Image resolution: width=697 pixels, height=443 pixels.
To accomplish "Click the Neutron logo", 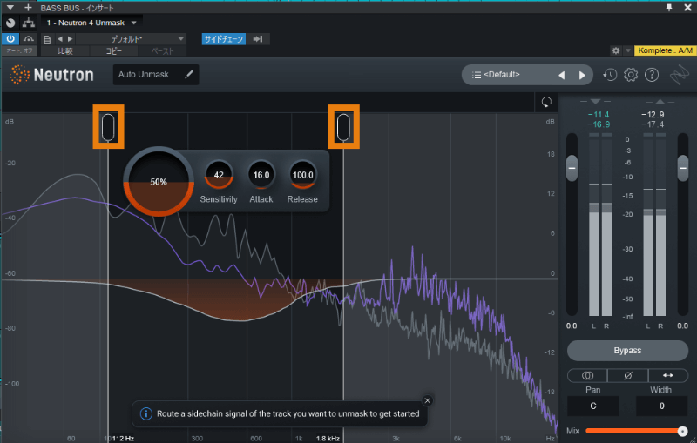I will coord(52,75).
